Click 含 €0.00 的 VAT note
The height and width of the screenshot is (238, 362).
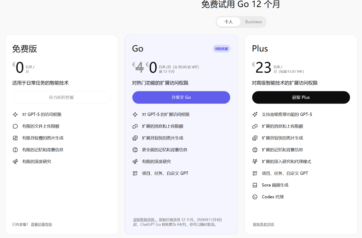186,67
